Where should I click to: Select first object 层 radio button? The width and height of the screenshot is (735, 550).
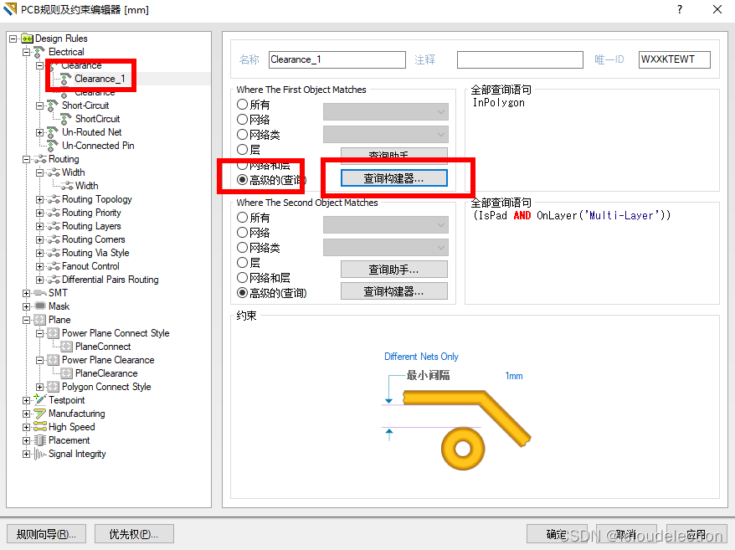tap(242, 149)
